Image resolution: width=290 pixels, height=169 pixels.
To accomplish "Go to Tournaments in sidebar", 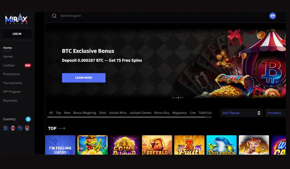I will coord(12,83).
